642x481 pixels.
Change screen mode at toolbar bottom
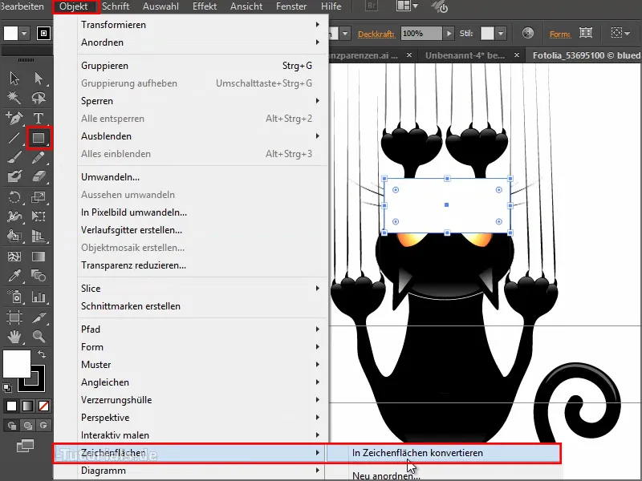(x=25, y=446)
